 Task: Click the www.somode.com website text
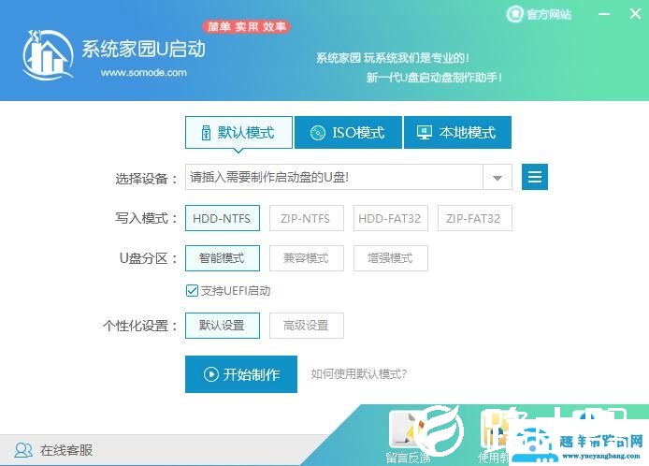144,72
